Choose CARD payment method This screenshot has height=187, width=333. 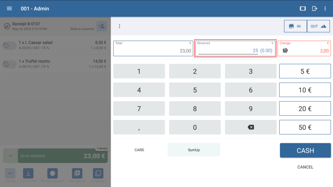[139, 150]
